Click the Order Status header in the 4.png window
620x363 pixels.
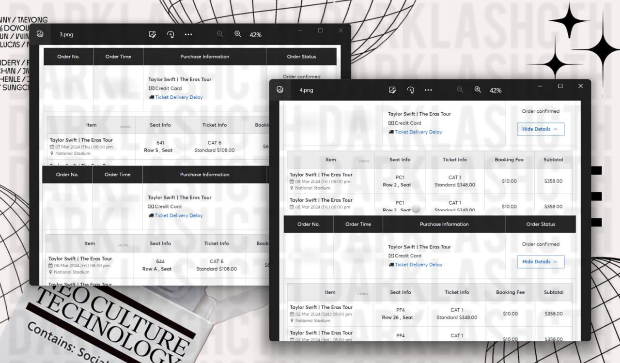pos(541,224)
